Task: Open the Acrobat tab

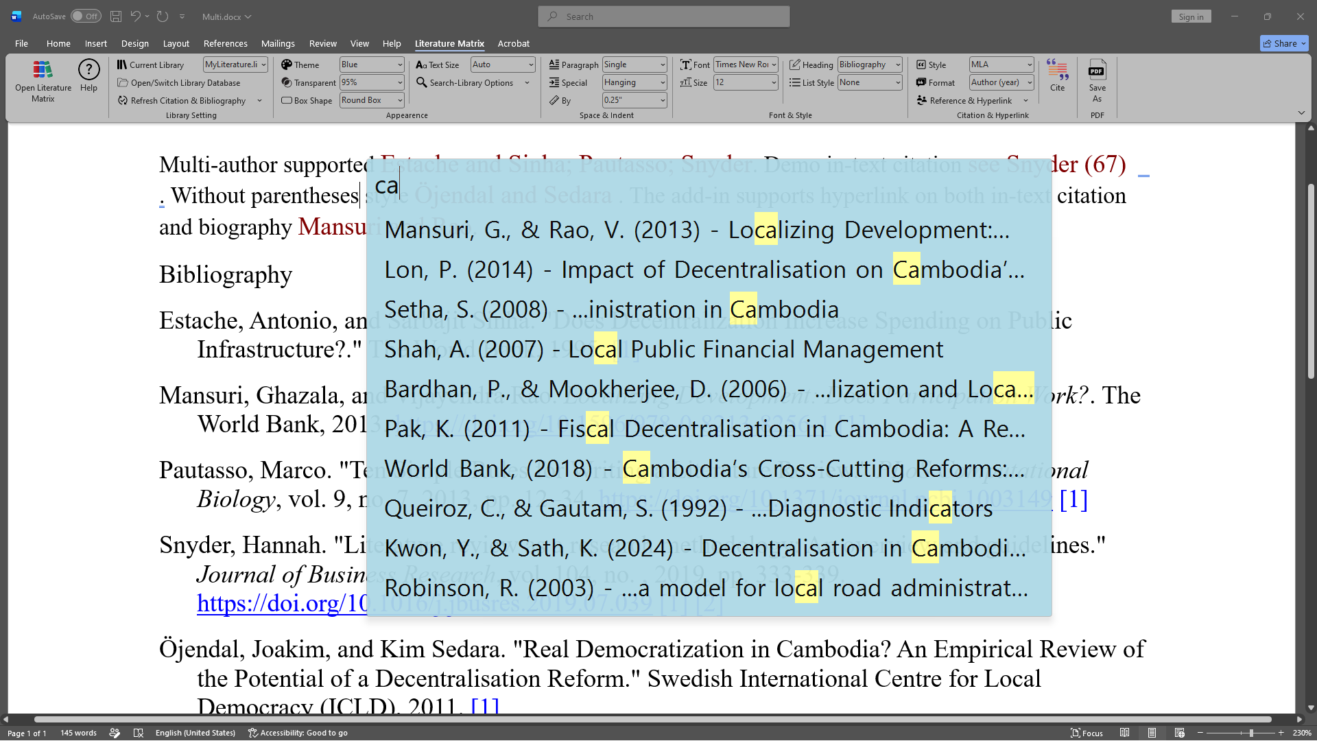Action: point(513,43)
